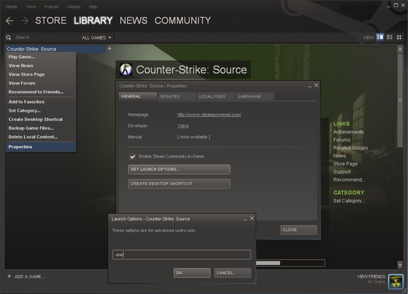The image size is (408, 294).
Task: Click the Set Launch Options button
Action: [179, 170]
